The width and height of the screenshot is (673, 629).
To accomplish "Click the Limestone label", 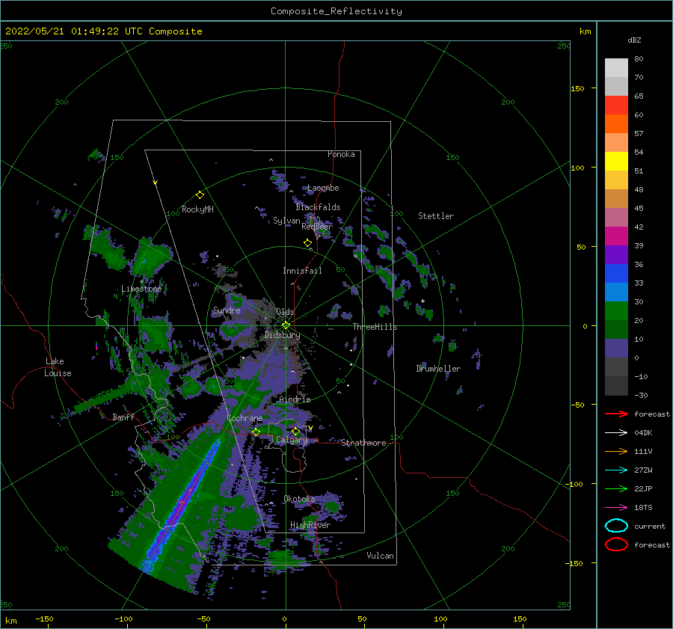I will tap(141, 289).
